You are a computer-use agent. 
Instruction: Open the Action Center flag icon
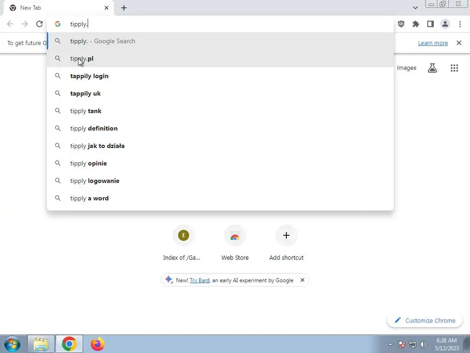402,344
